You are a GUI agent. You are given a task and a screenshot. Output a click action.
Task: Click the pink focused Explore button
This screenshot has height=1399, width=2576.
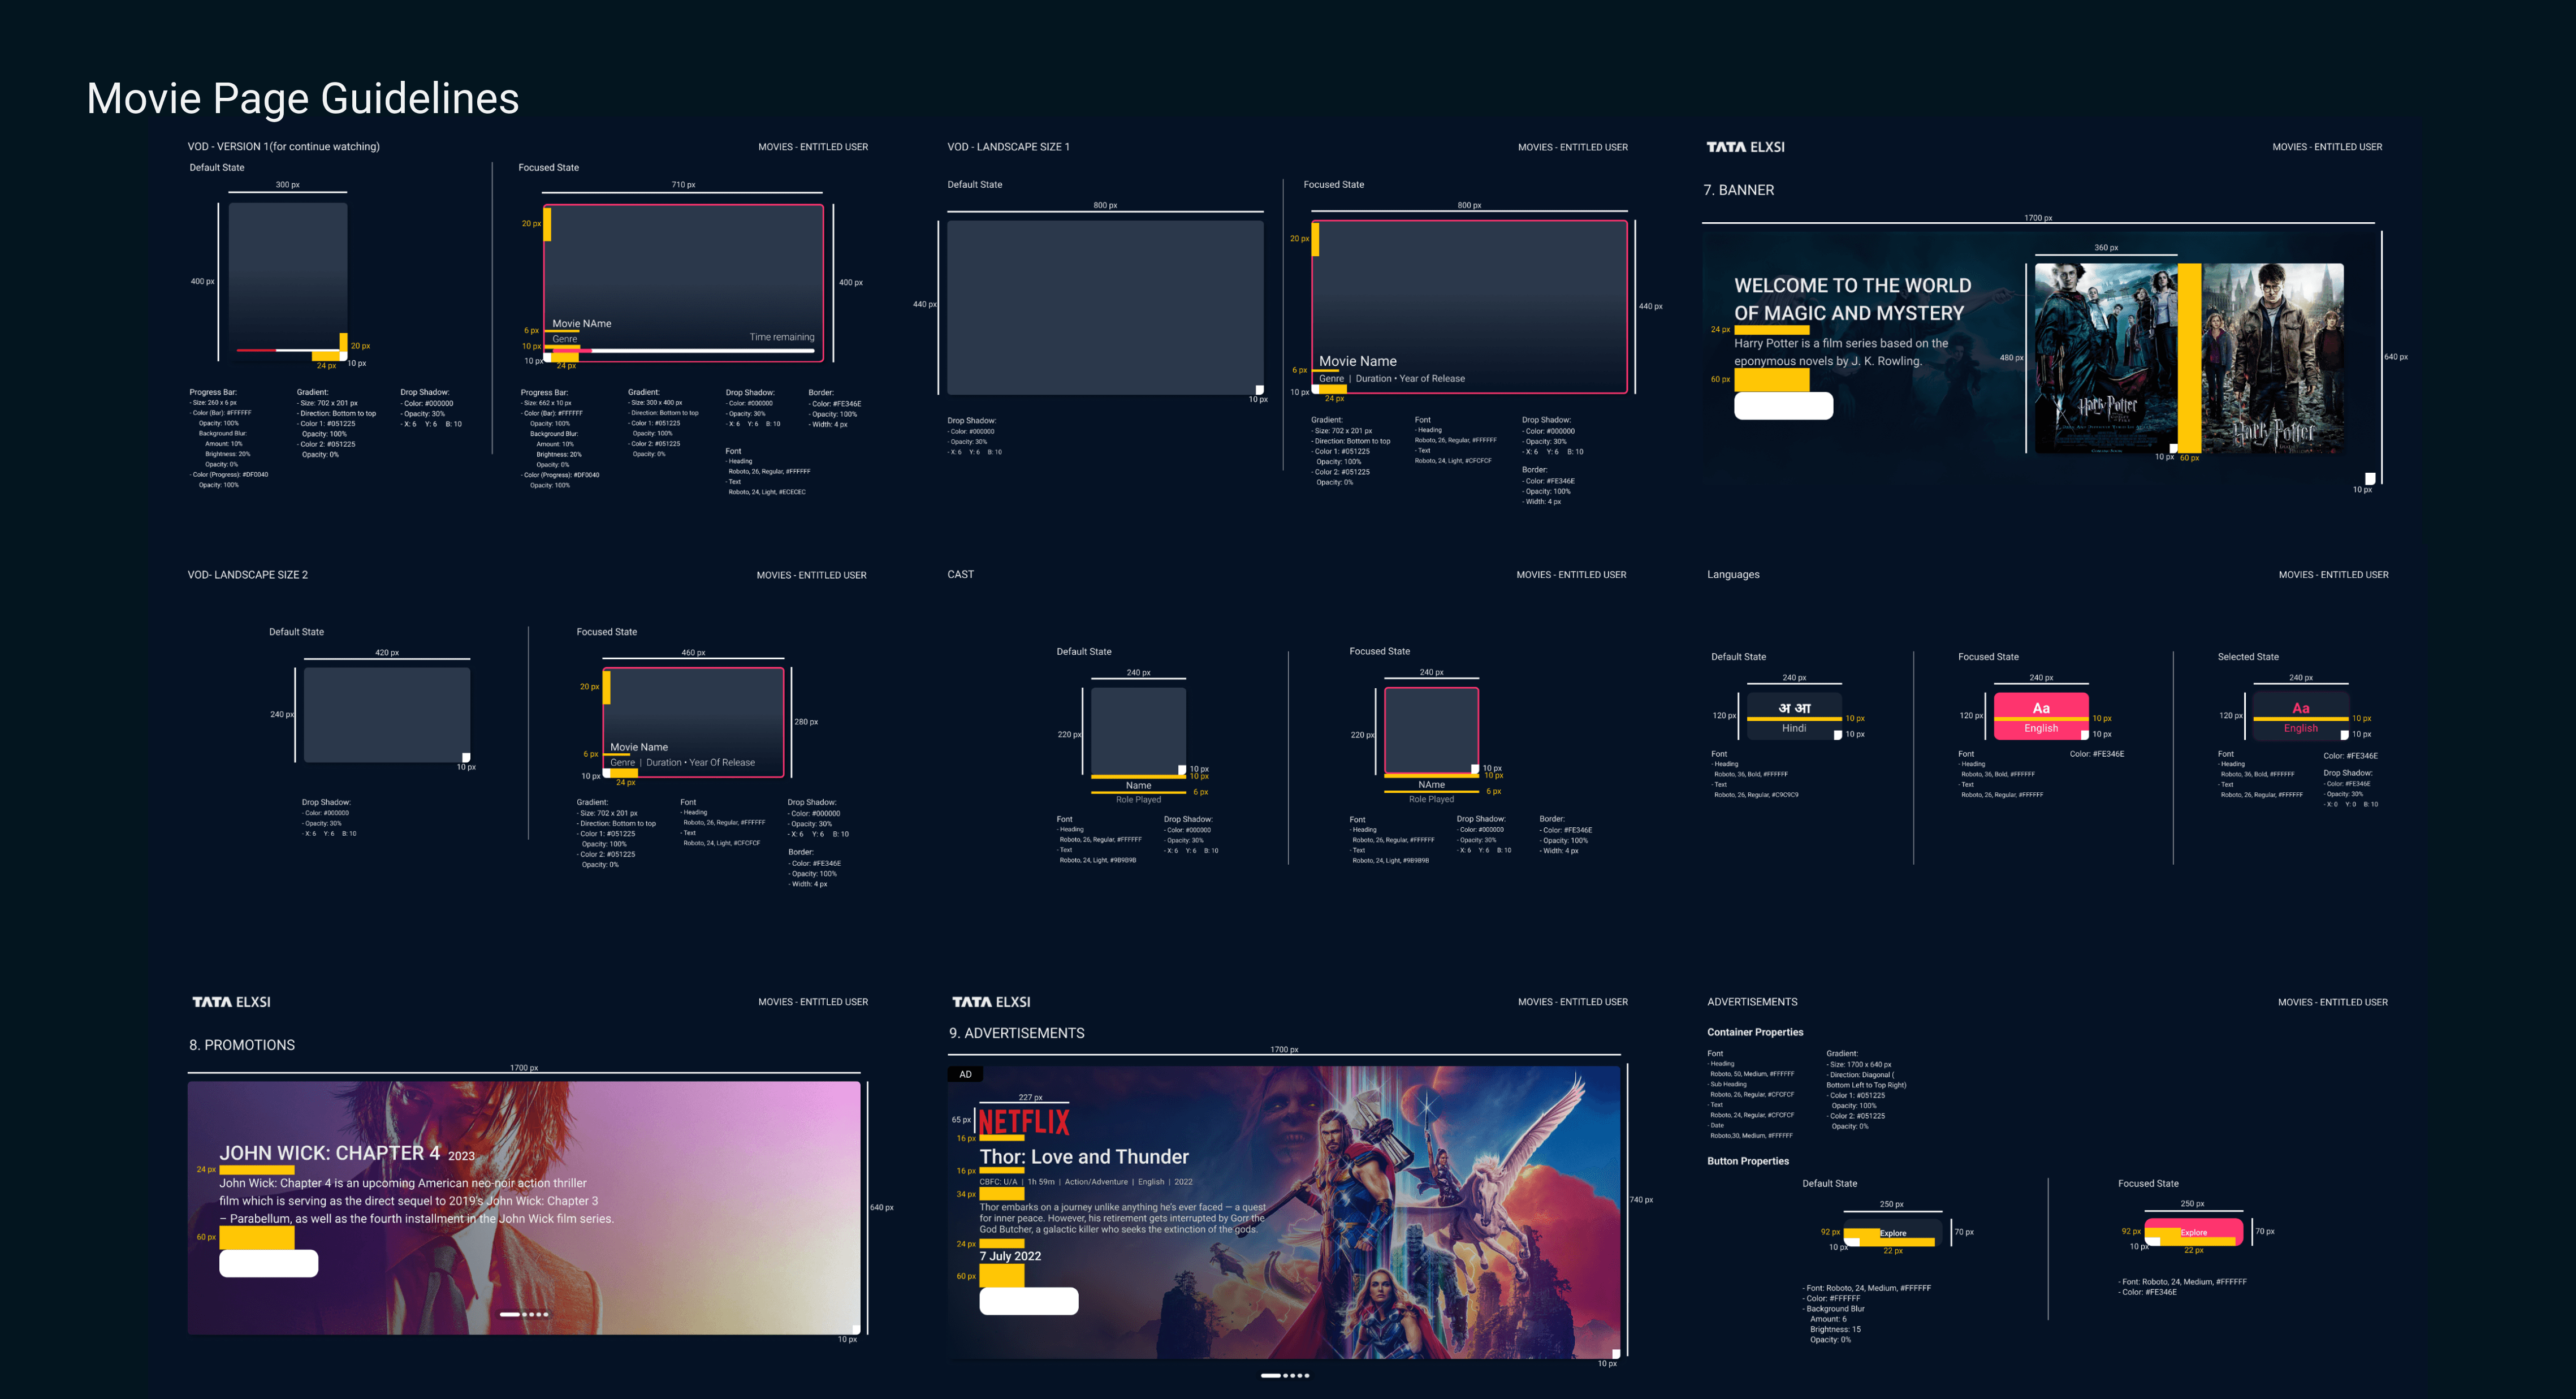pyautogui.click(x=2193, y=1232)
